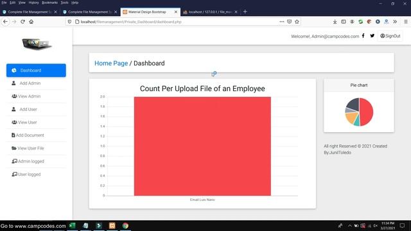Open the notification center icon
The height and width of the screenshot is (231, 411).
pos(403,225)
